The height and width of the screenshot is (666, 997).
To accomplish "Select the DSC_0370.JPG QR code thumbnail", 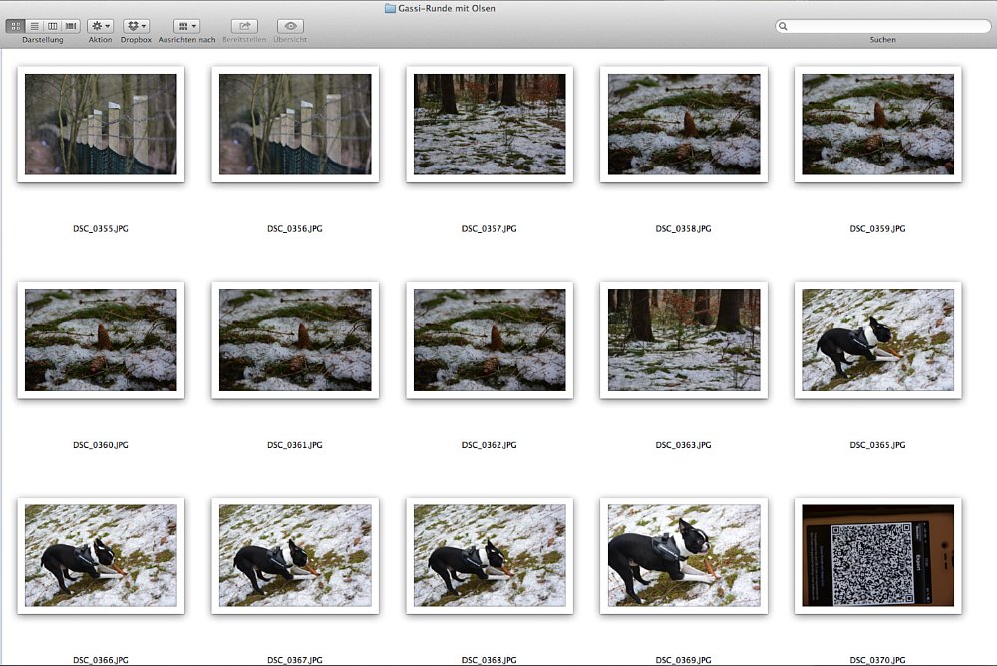I will tap(878, 556).
